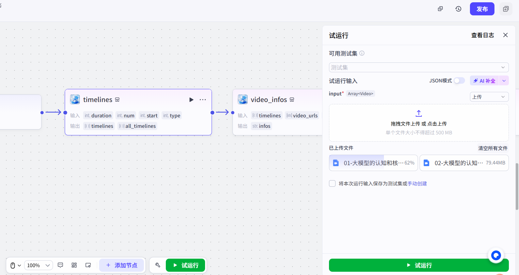Image resolution: width=519 pixels, height=275 pixels.
Task: Run the timelines node with play icon
Action: (191, 100)
